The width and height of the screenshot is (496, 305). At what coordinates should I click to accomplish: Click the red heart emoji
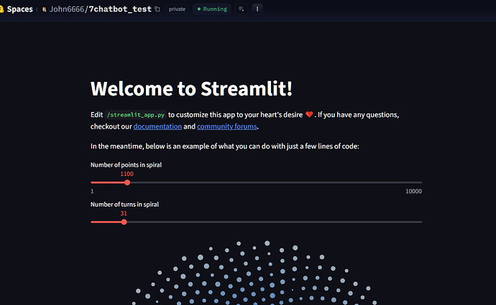(309, 115)
